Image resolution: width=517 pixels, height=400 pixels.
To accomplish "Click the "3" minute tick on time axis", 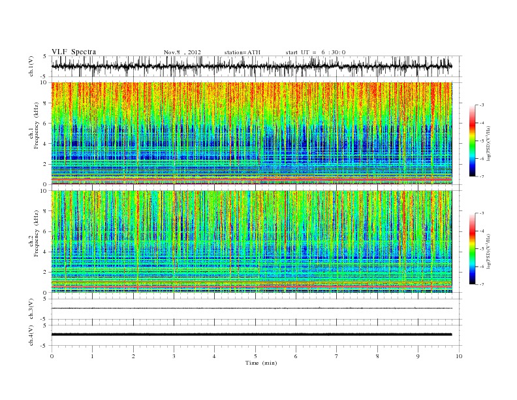I will point(174,356).
